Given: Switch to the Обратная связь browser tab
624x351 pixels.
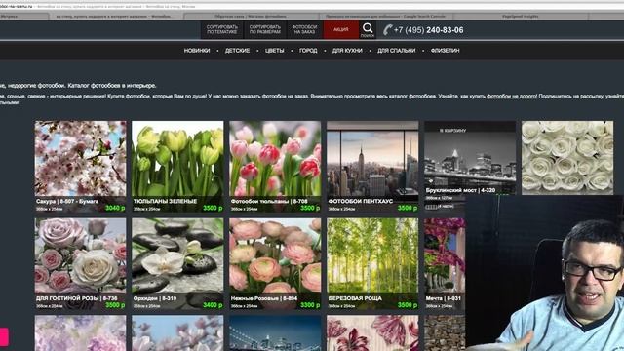Looking at the screenshot, I should coord(251,17).
